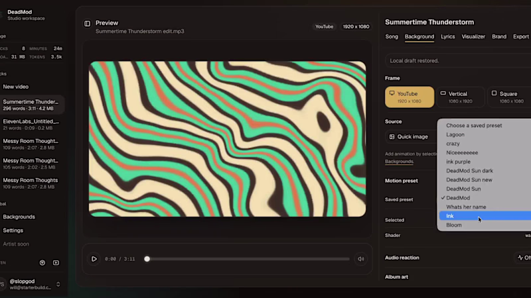
Task: Choose the DeadMod Sun new preset
Action: (x=485, y=179)
